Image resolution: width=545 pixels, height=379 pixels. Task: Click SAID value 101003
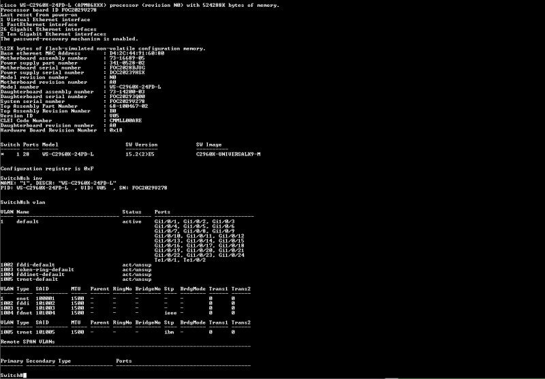click(x=45, y=308)
